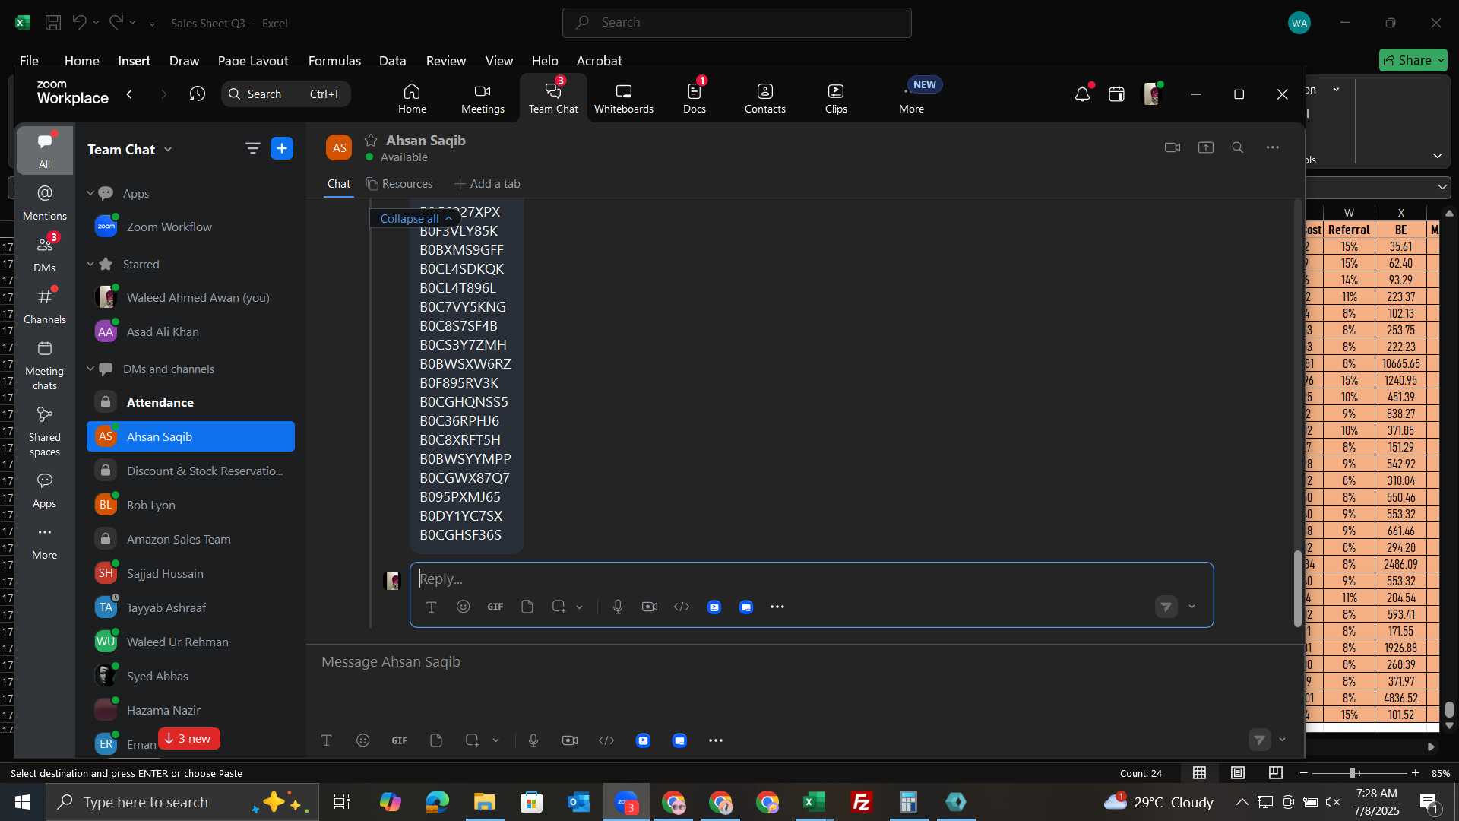Click the blue new chat plus button
Screen dimensions: 1459x821
[282, 149]
